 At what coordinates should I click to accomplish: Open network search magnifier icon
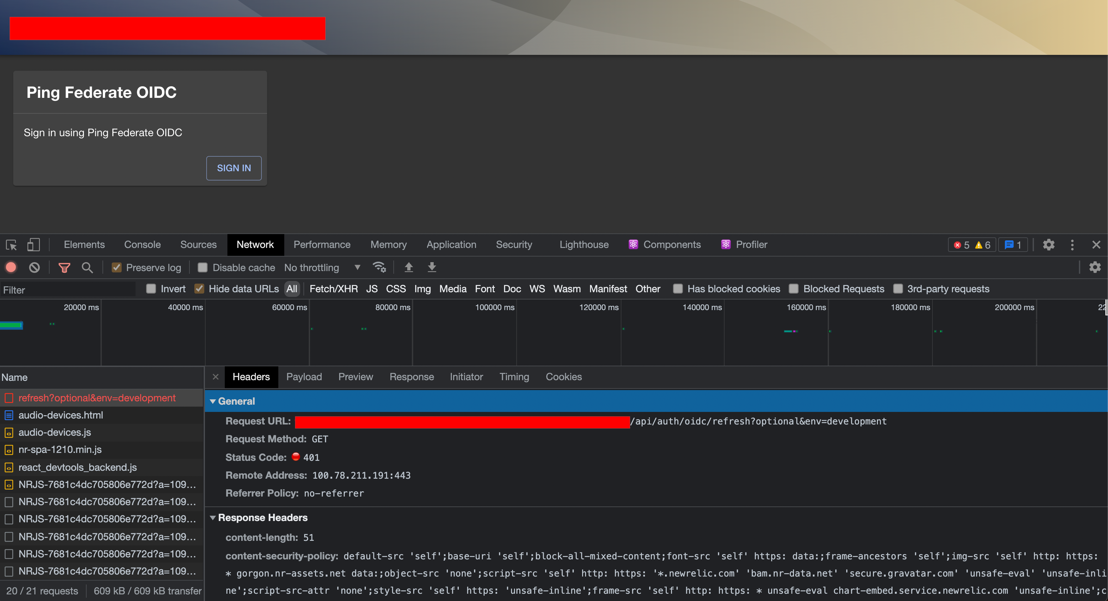tap(87, 267)
